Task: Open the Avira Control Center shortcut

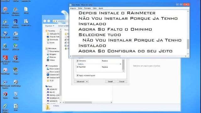Action: (x=5, y=60)
